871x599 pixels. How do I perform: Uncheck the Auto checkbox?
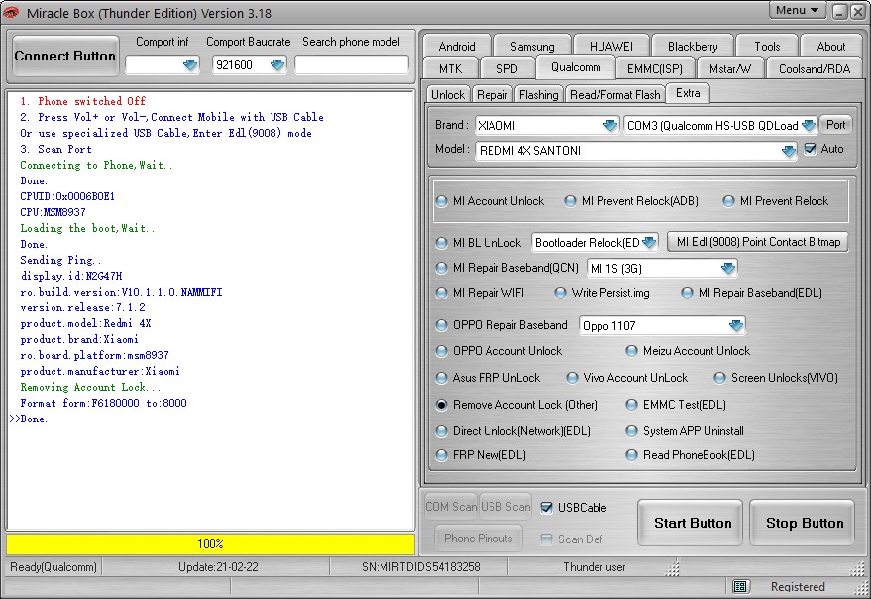coord(811,149)
